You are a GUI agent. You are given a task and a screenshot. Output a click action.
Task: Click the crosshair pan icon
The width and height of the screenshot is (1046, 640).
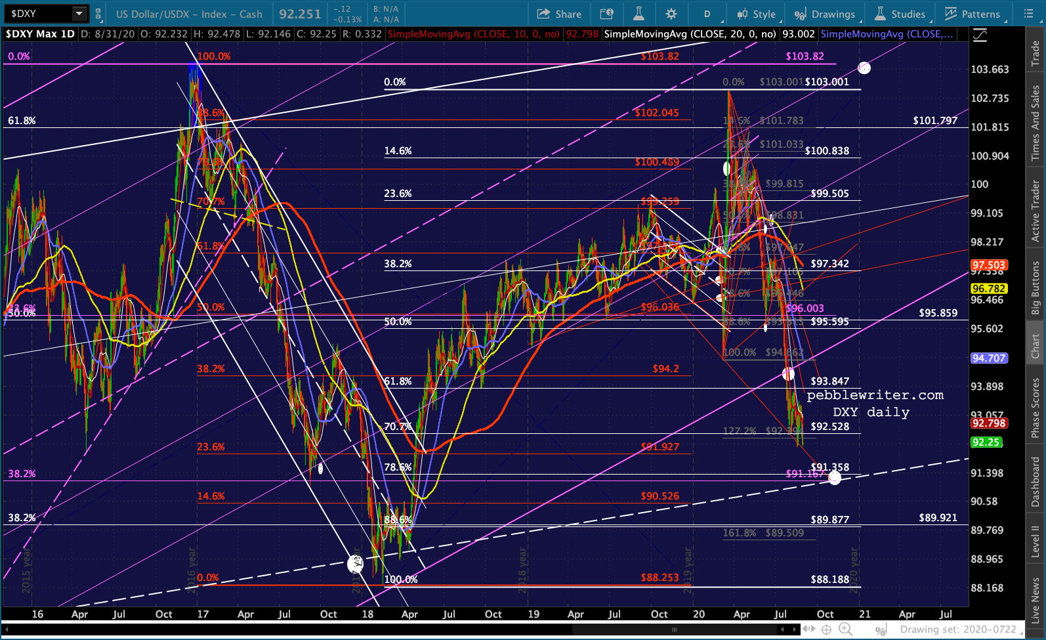coord(826,629)
